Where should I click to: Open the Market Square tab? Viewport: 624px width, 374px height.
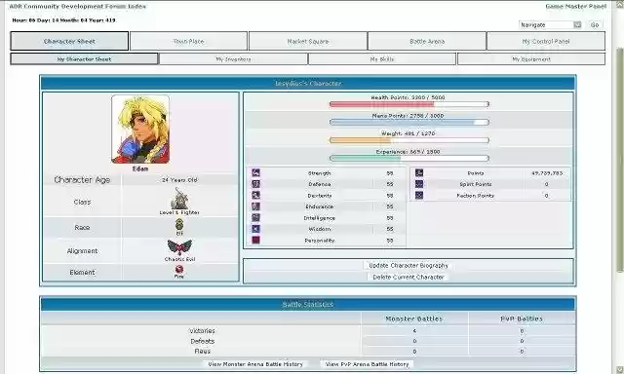click(x=308, y=41)
